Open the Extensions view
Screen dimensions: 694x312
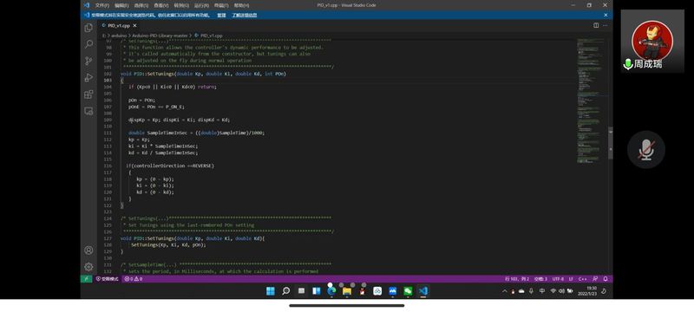[x=88, y=94]
